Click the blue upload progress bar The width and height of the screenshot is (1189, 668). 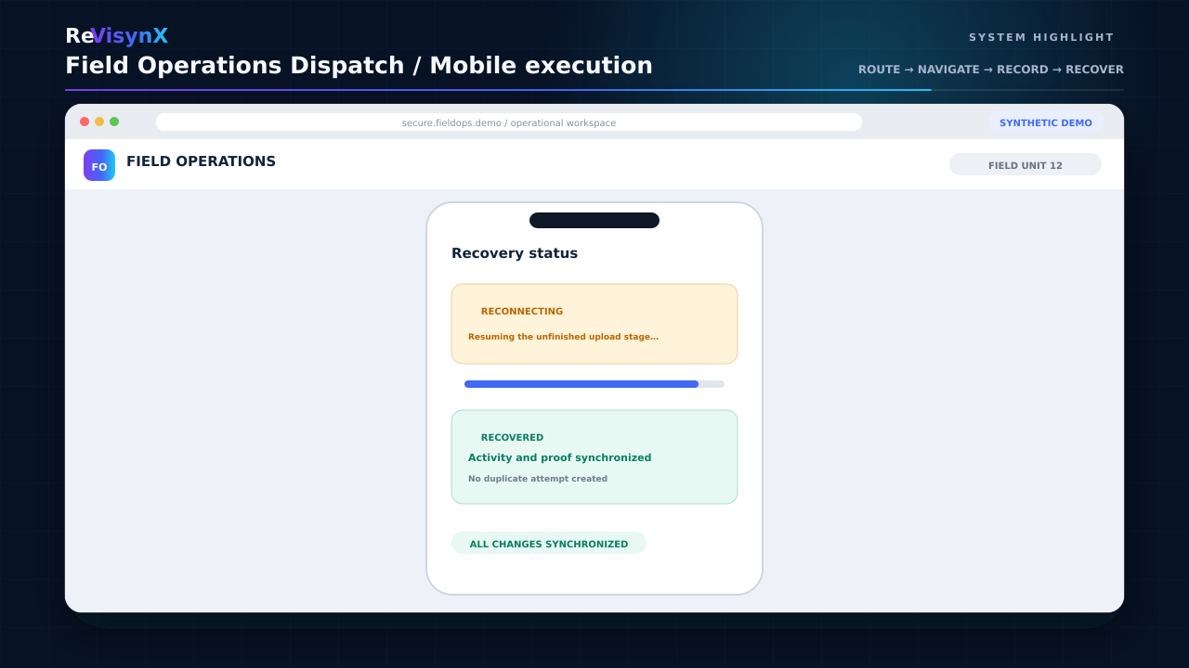pyautogui.click(x=594, y=384)
